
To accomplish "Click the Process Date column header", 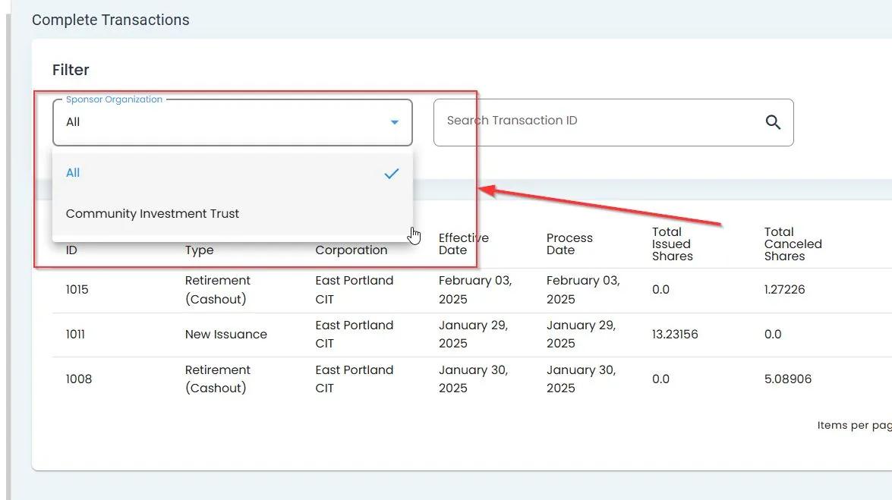I will (569, 244).
